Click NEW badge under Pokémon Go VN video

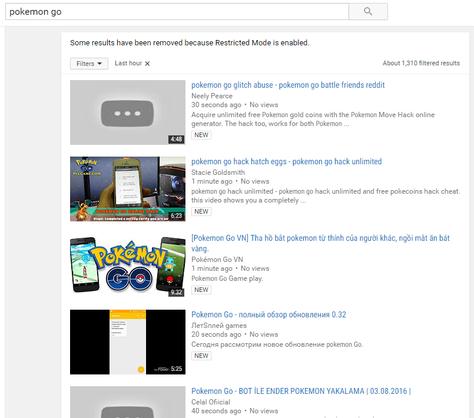[201, 290]
